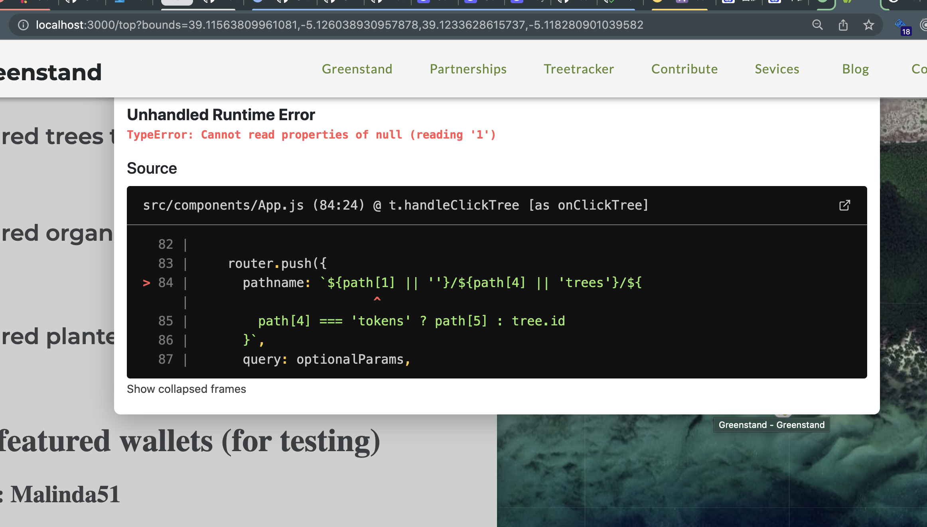Screen dimensions: 927x527
Task: Navigate to the Treetracker page
Action: point(579,69)
